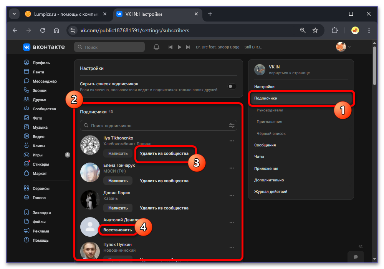Switch to Lumpics.ru browser tab
The height and width of the screenshot is (269, 384).
pyautogui.click(x=66, y=14)
